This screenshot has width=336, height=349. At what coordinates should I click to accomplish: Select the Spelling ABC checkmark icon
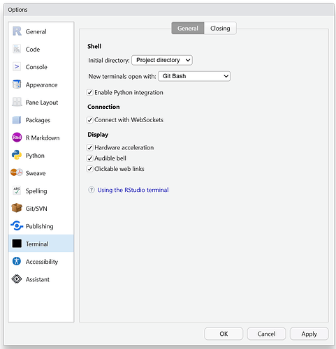point(17,191)
